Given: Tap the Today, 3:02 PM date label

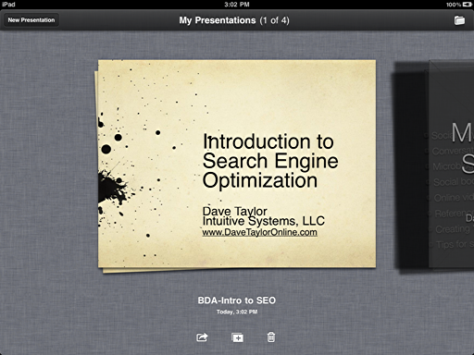Looking at the screenshot, I should (237, 312).
